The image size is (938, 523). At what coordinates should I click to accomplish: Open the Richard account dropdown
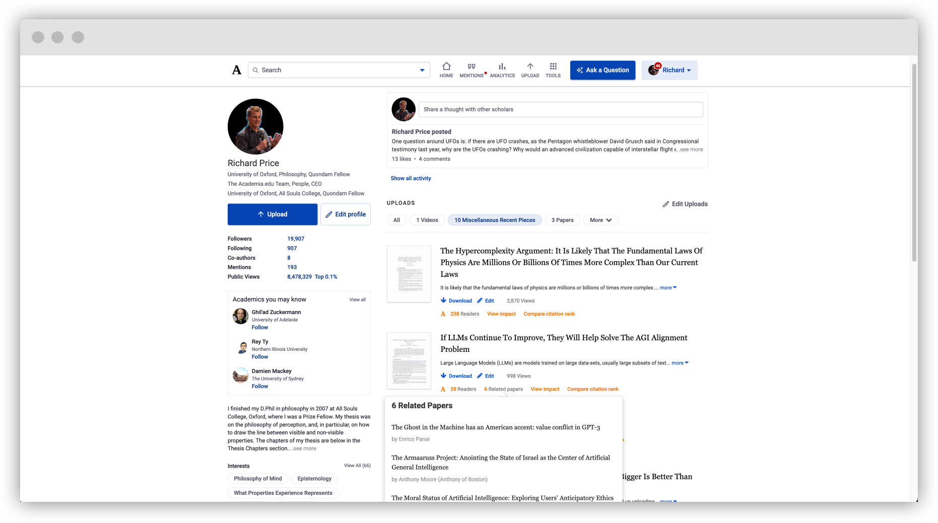[x=669, y=70]
